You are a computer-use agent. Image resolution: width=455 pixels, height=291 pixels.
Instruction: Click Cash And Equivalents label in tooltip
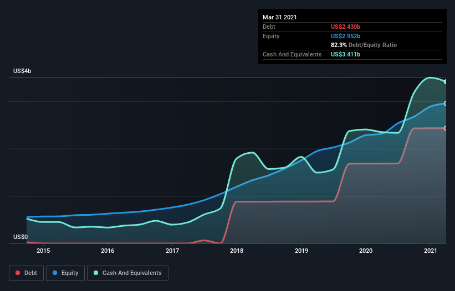pyautogui.click(x=292, y=54)
